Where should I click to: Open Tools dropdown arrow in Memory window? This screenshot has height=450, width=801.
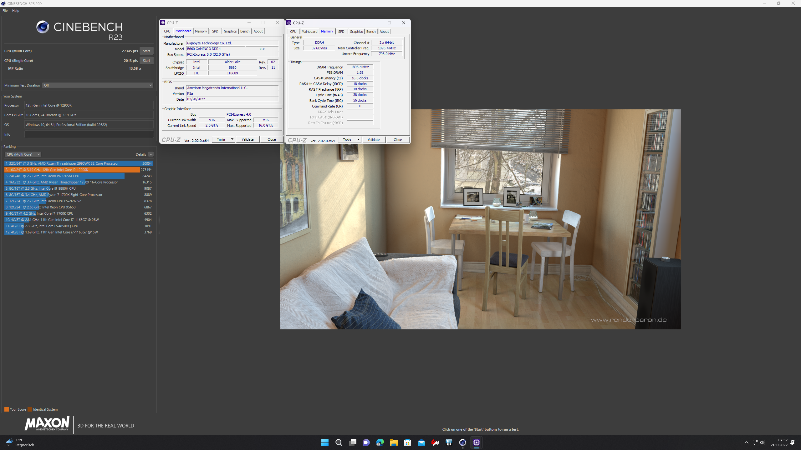[x=358, y=140]
